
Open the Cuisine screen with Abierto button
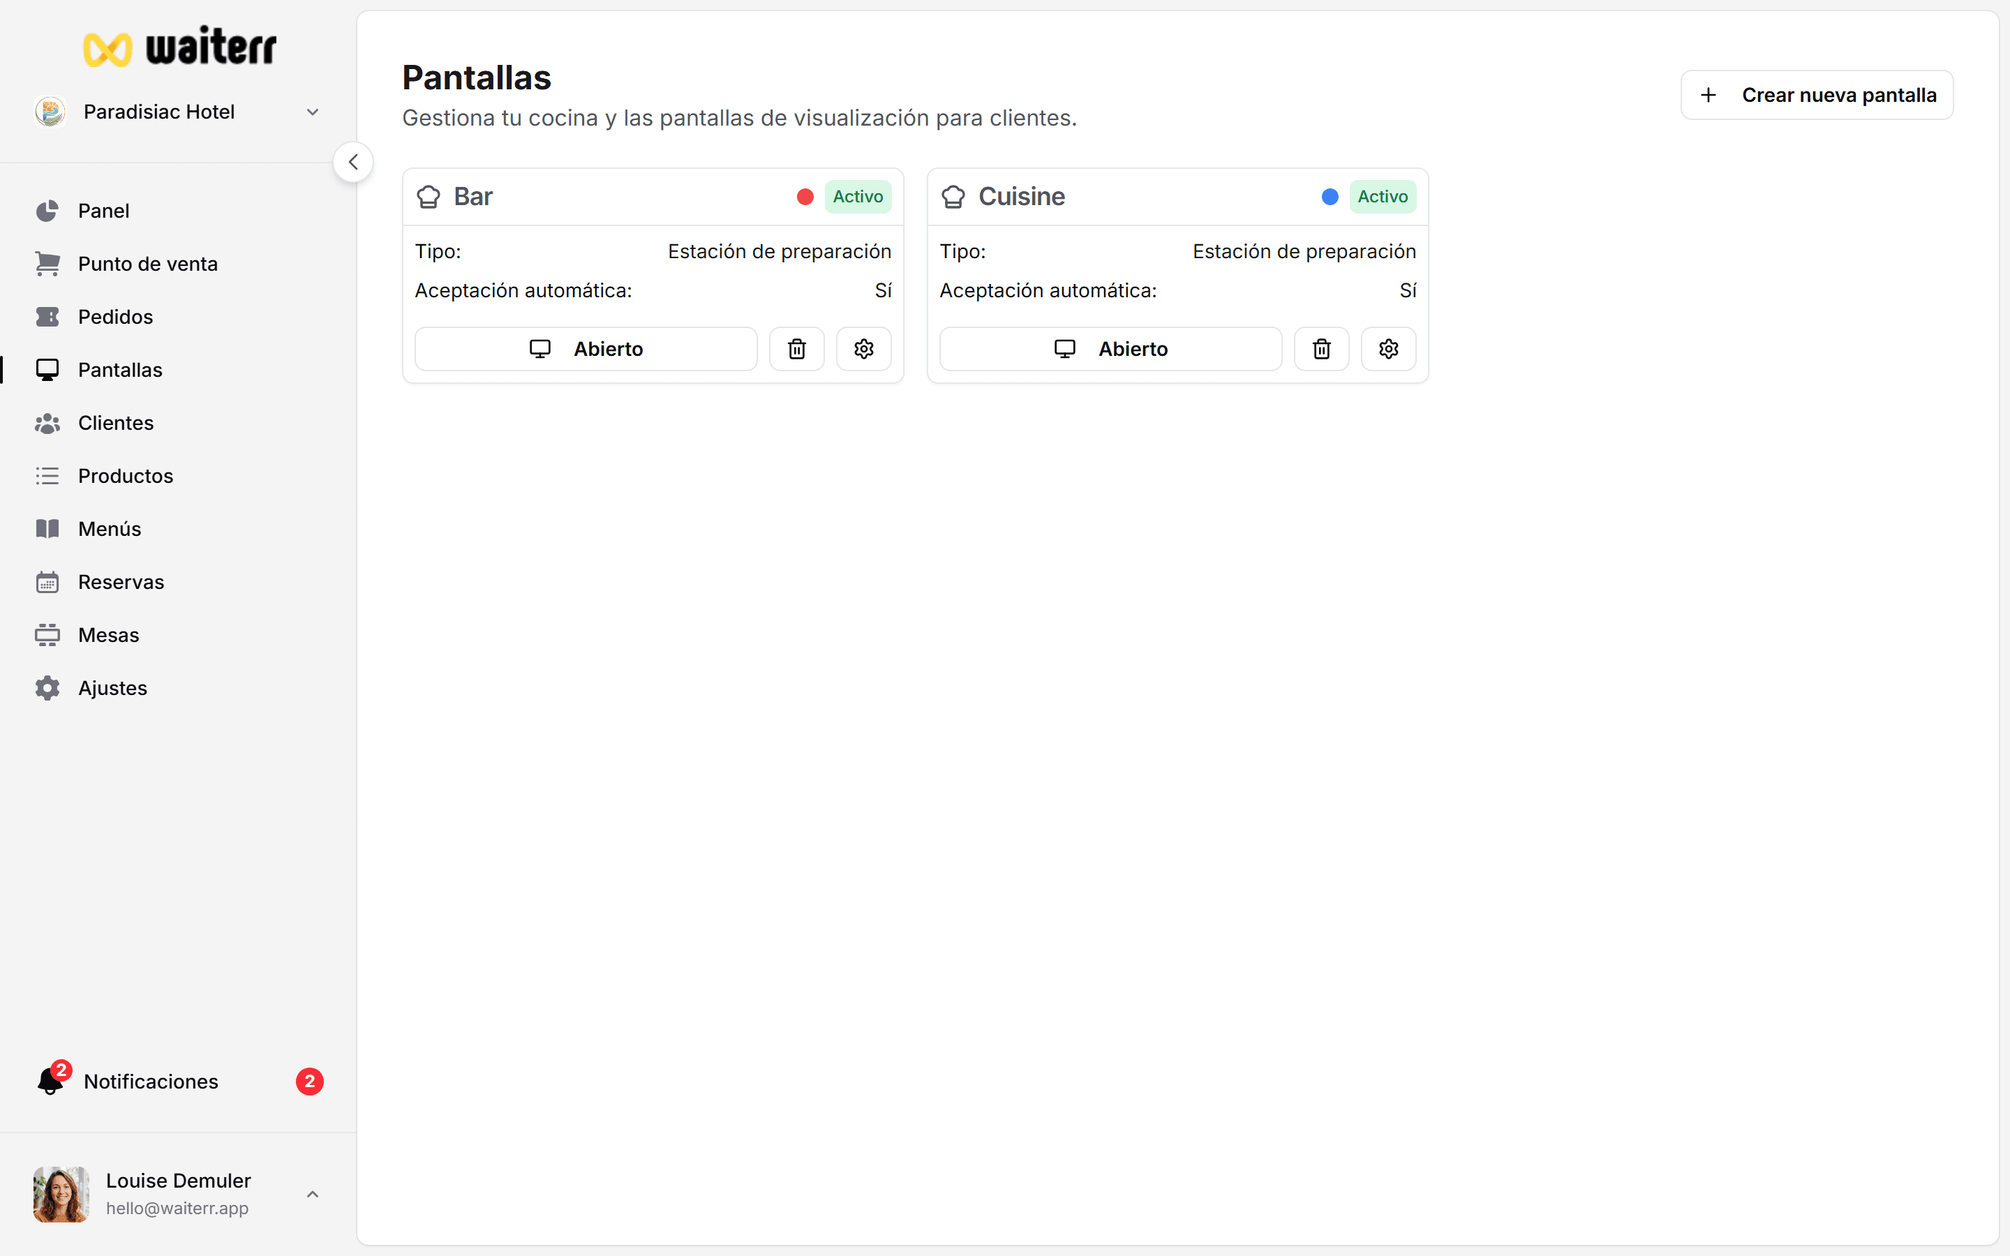tap(1111, 349)
